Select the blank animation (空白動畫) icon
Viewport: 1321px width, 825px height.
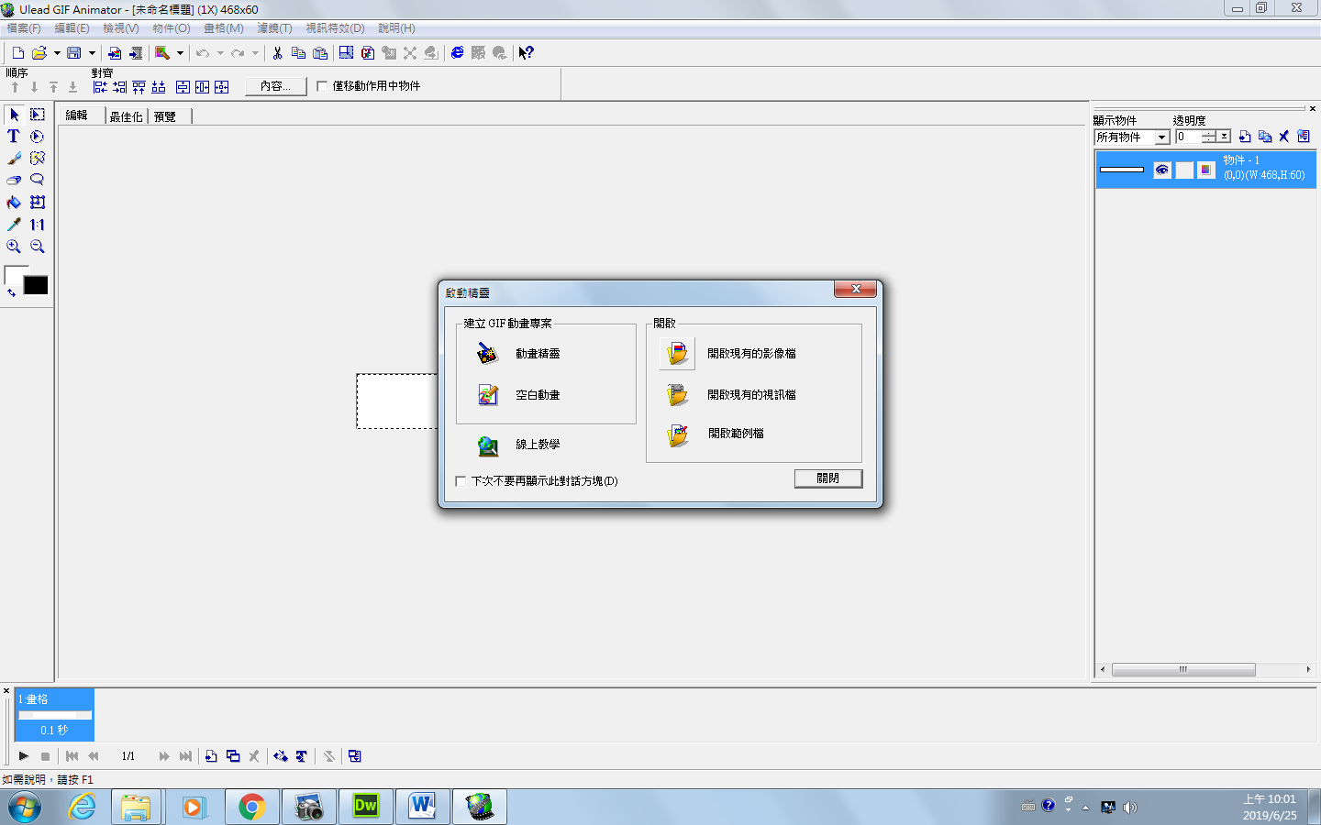488,395
